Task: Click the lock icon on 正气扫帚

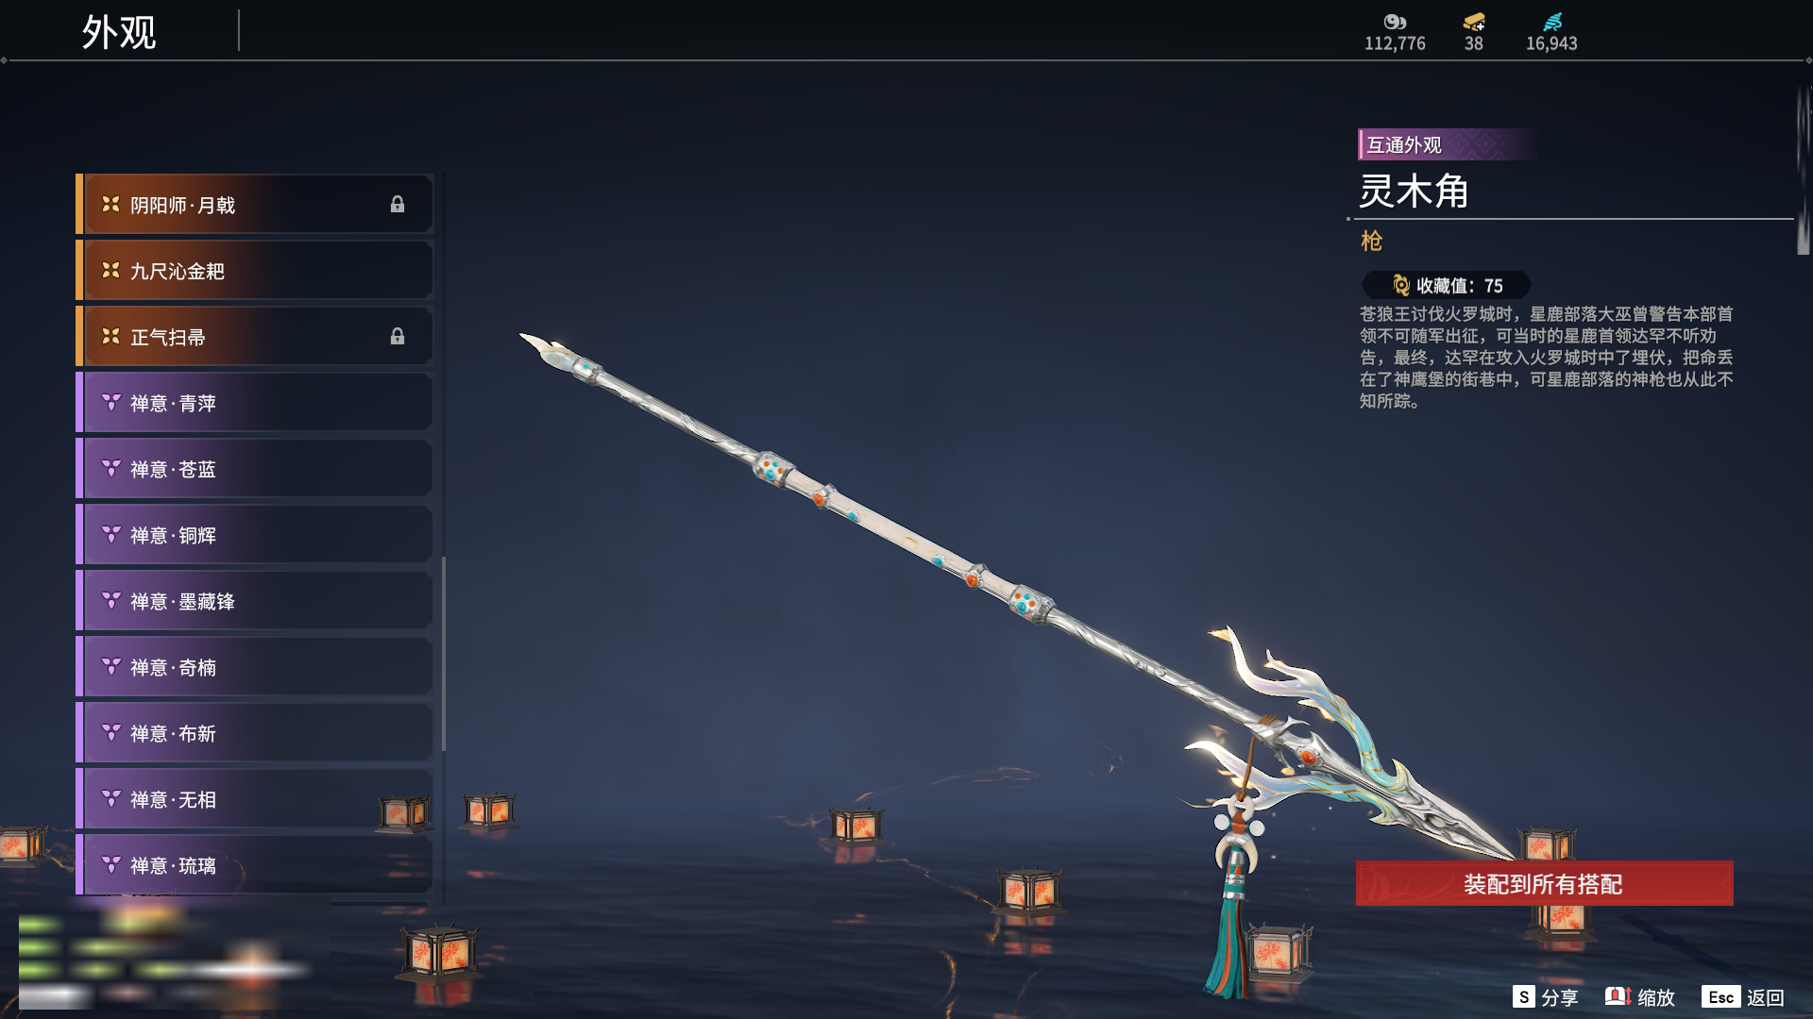Action: point(398,337)
